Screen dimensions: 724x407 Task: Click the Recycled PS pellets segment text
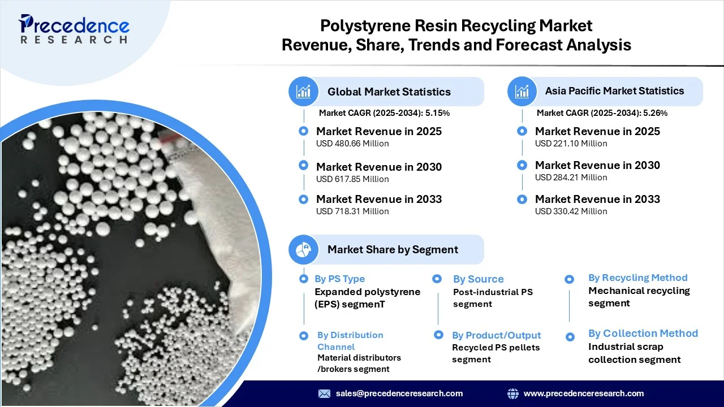click(x=496, y=353)
